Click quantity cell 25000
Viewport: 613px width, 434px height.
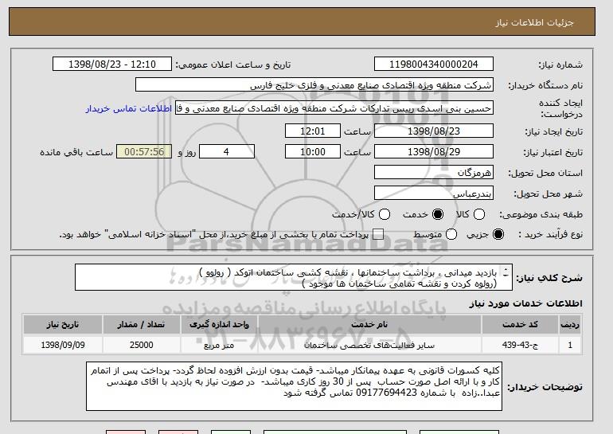point(141,346)
